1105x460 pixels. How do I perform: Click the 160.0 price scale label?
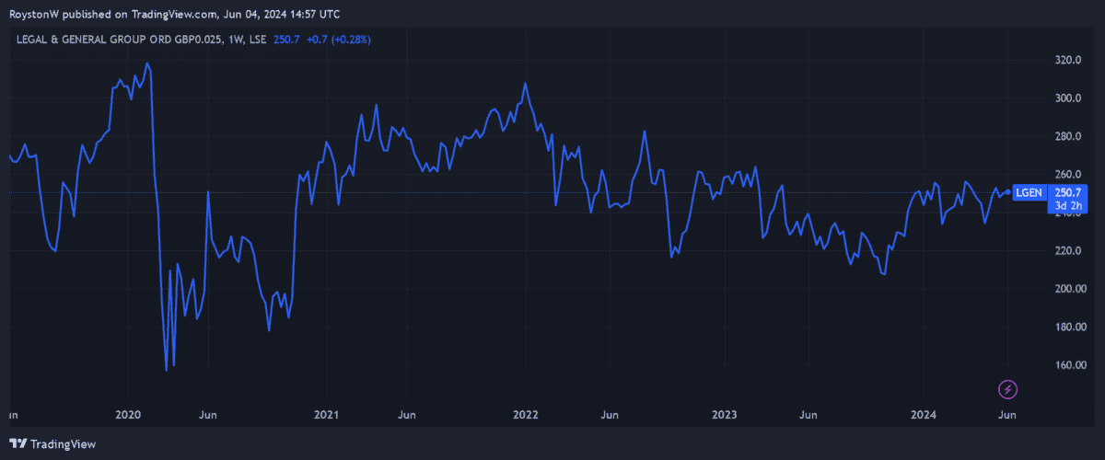[x=1068, y=365]
